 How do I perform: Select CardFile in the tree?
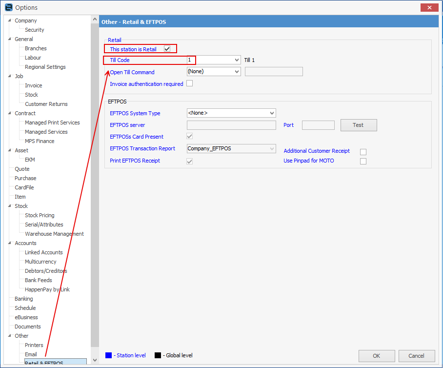24,187
